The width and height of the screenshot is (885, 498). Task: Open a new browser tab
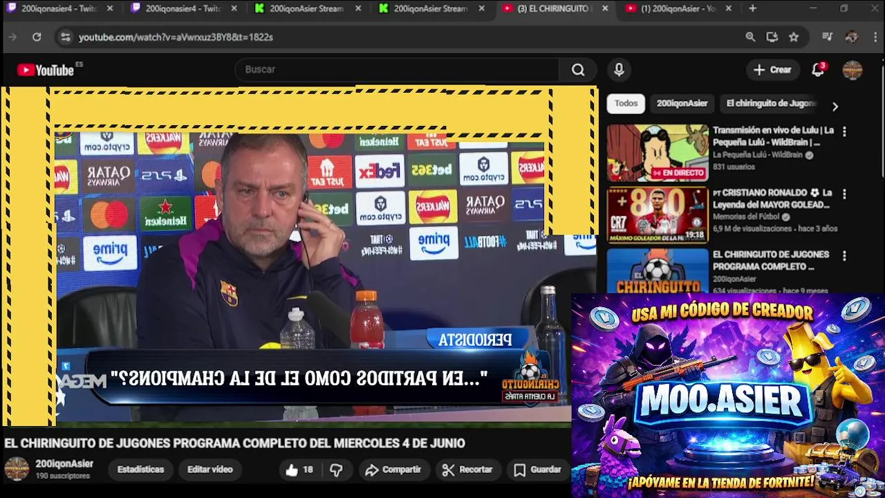pyautogui.click(x=752, y=8)
